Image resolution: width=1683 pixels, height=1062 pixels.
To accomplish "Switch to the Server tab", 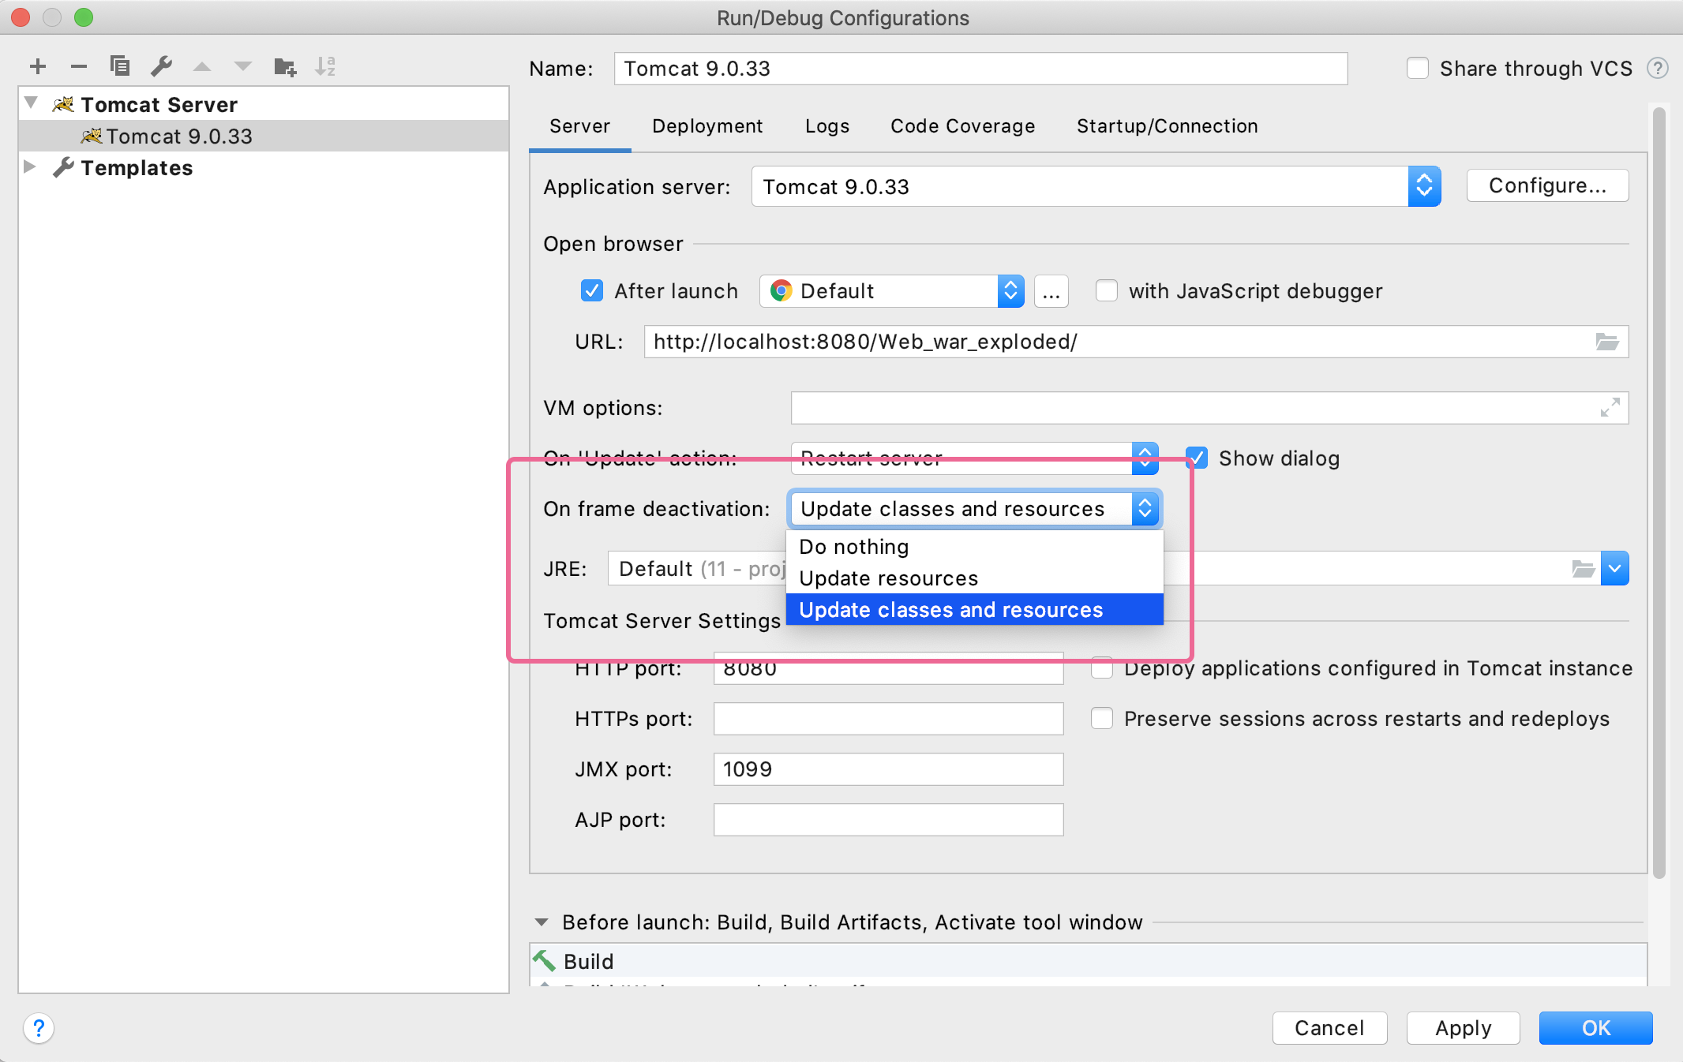I will (579, 126).
